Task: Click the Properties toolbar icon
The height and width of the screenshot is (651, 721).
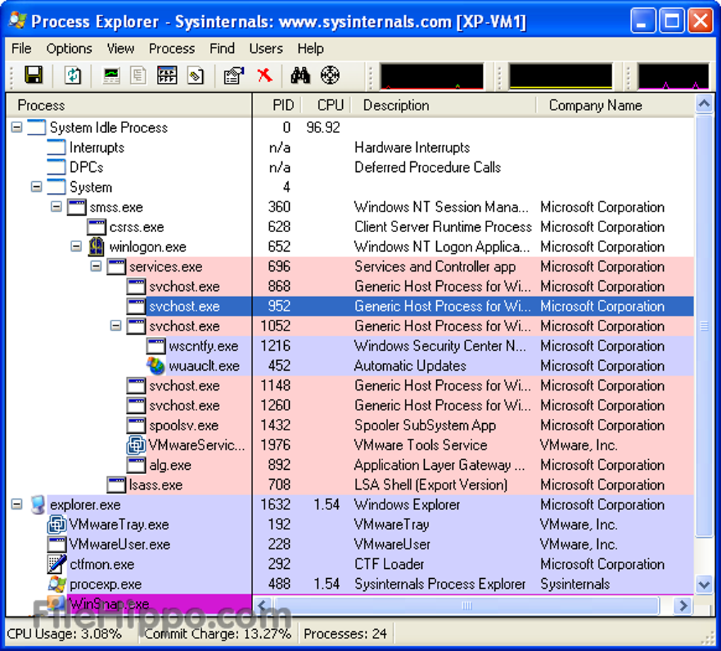Action: [233, 75]
